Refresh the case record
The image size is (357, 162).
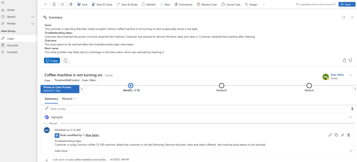149,5
